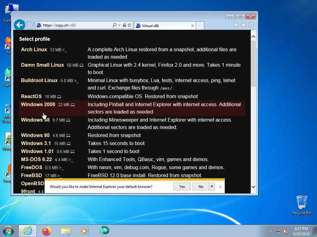Refresh the page with reload icon
This screenshot has width=317, height=237.
(130, 25)
